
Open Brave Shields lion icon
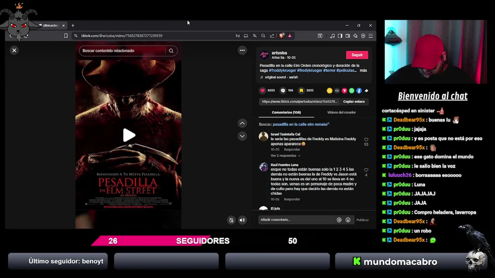(x=282, y=36)
